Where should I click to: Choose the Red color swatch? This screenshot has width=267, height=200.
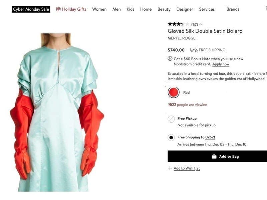click(174, 92)
